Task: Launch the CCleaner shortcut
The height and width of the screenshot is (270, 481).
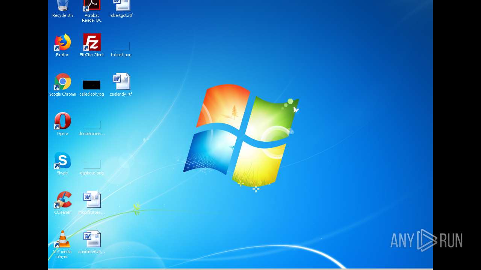Action: point(62,200)
